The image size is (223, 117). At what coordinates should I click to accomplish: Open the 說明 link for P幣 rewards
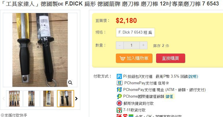pos(193,76)
